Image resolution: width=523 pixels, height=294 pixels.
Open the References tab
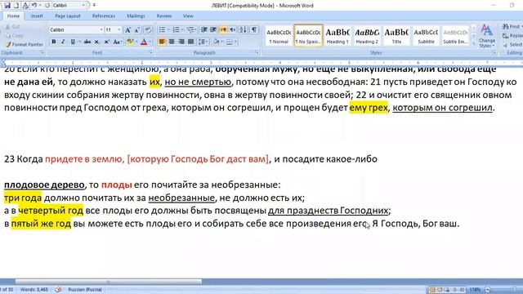click(104, 16)
